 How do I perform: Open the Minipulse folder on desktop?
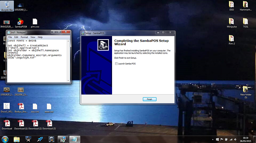pyautogui.click(x=232, y=23)
